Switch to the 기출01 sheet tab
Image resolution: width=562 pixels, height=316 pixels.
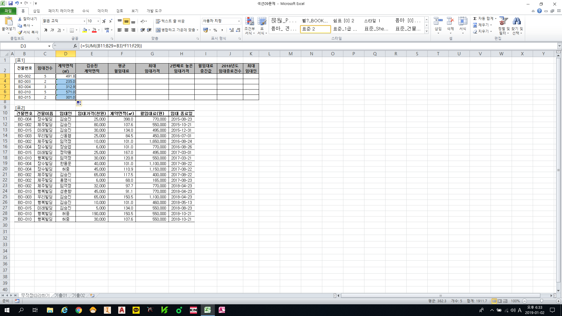point(61,296)
